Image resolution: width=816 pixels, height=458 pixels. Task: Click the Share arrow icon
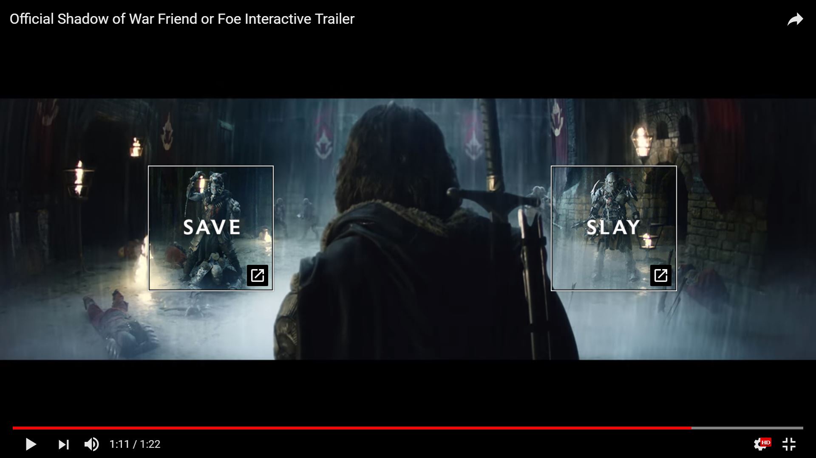pos(795,19)
